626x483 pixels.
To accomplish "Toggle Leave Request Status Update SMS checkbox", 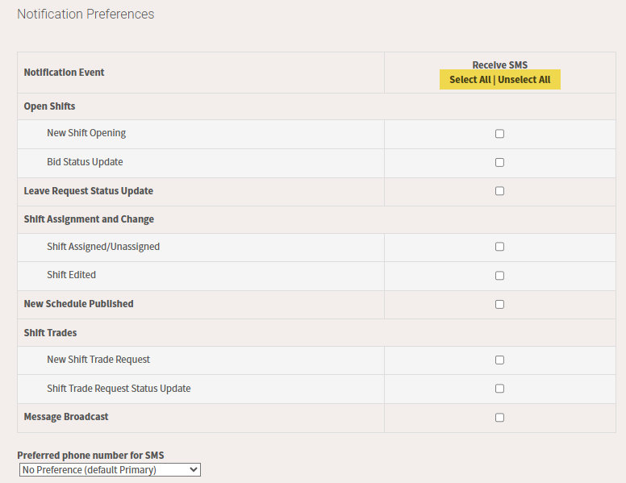I will tap(499, 191).
